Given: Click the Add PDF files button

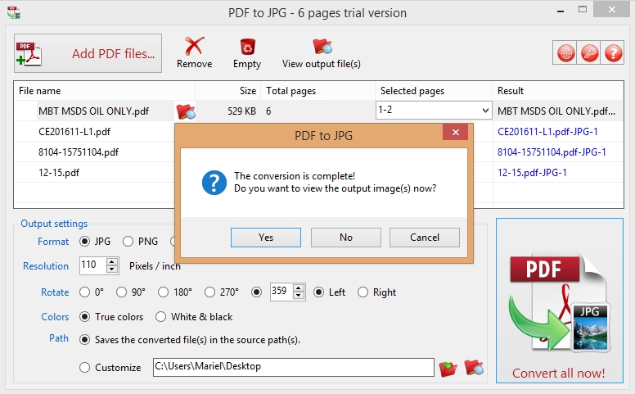Looking at the screenshot, I should pyautogui.click(x=88, y=53).
